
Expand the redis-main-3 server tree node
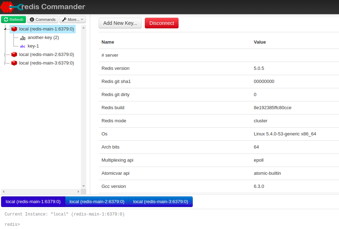coord(6,63)
